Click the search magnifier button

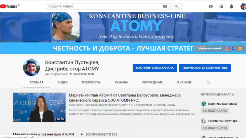point(176,6)
